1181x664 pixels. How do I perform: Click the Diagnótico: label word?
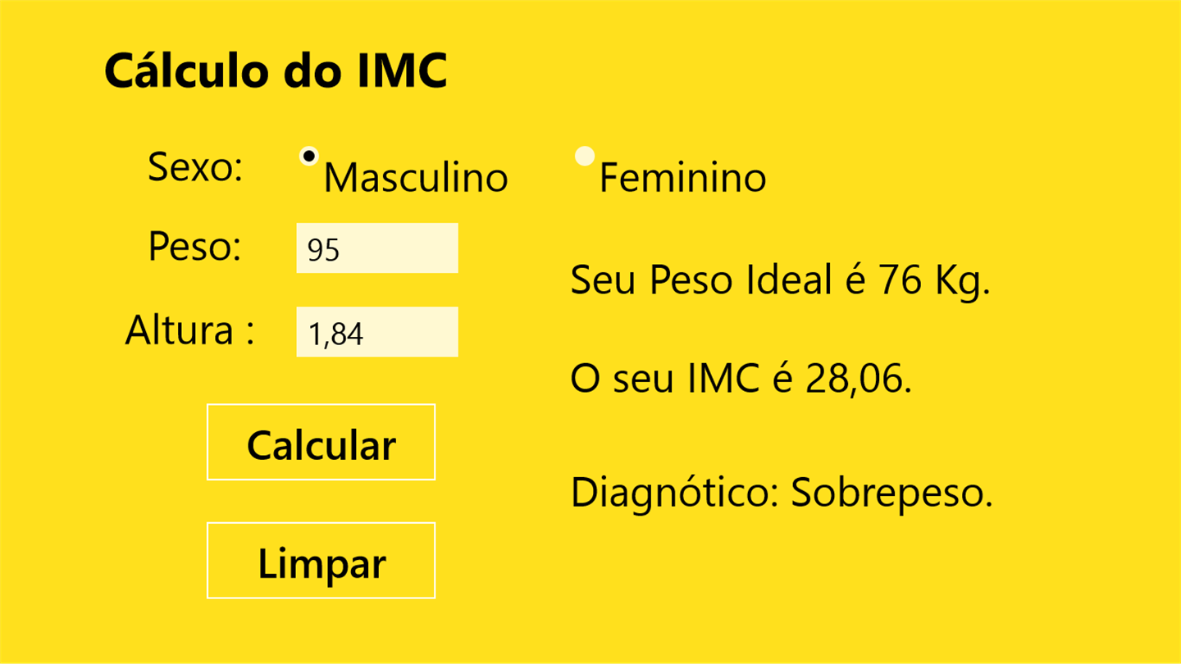point(676,493)
